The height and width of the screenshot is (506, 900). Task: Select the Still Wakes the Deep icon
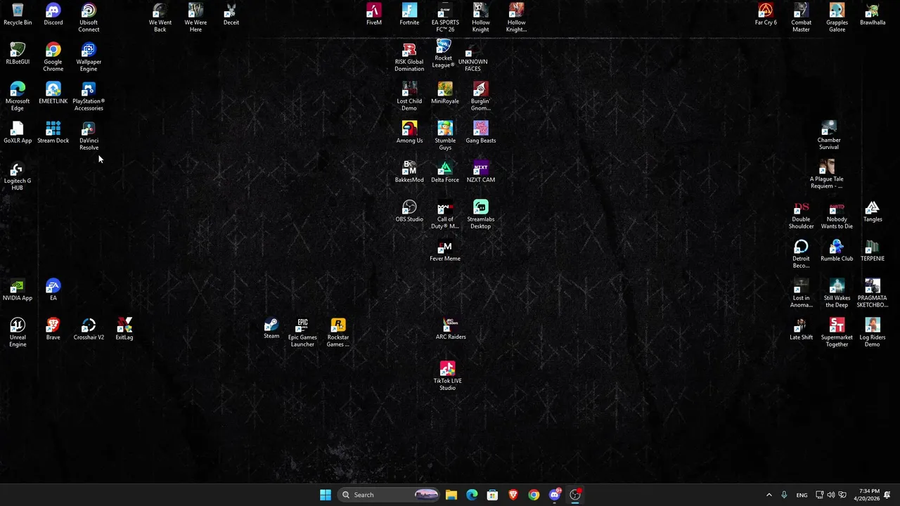click(837, 293)
